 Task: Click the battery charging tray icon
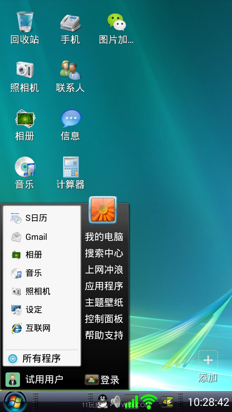point(167,402)
